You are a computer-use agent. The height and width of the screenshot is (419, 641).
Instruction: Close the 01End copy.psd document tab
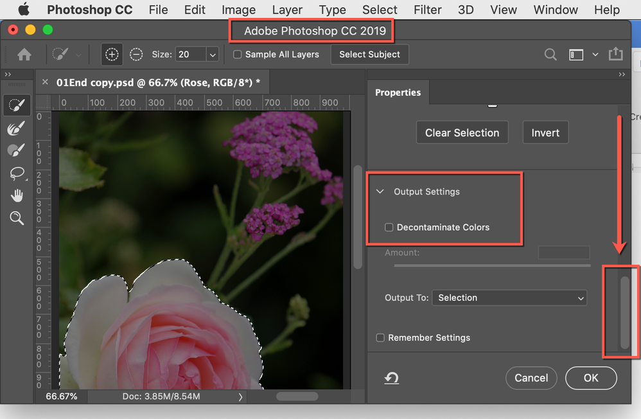tap(46, 82)
